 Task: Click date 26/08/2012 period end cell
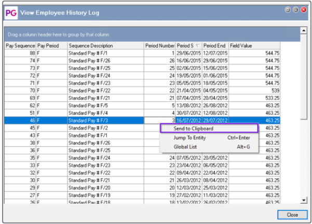pyautogui.click(x=215, y=106)
